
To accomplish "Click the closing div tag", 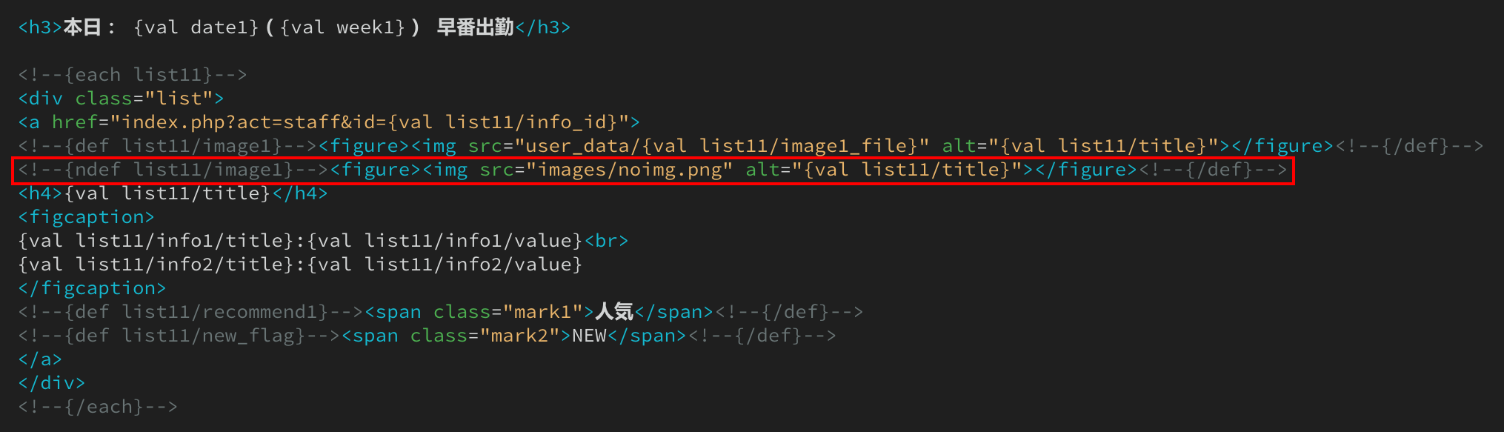I will [52, 383].
